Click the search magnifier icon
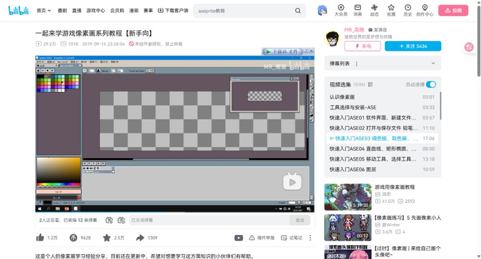This screenshot has width=481, height=259. (298, 11)
